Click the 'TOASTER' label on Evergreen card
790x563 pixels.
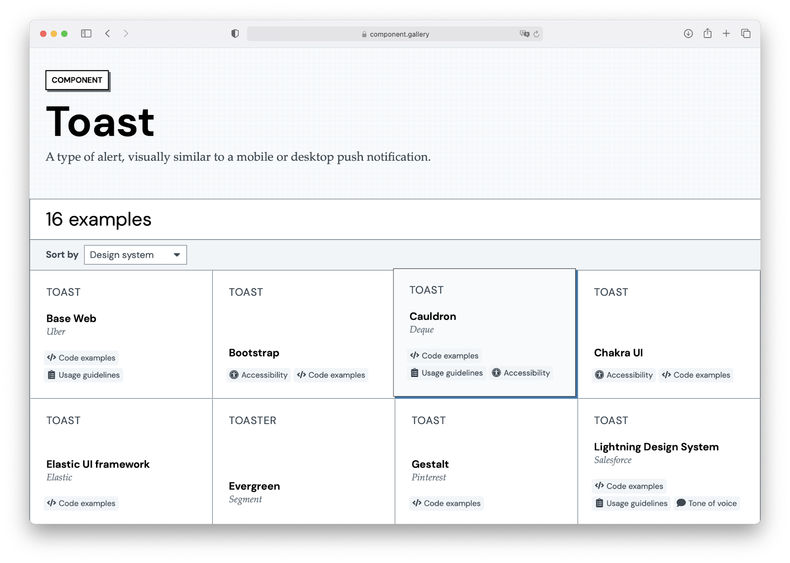[253, 420]
